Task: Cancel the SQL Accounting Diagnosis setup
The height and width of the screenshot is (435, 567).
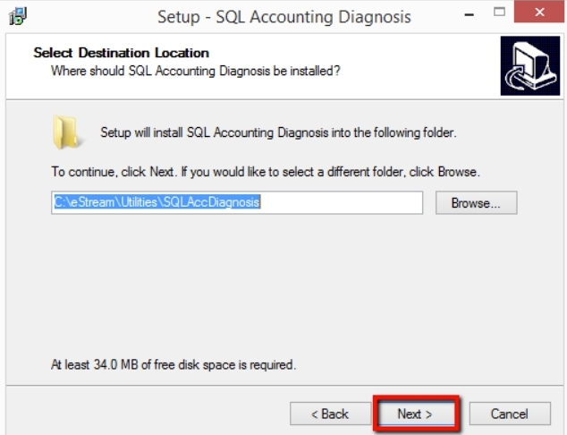Action: tap(510, 414)
